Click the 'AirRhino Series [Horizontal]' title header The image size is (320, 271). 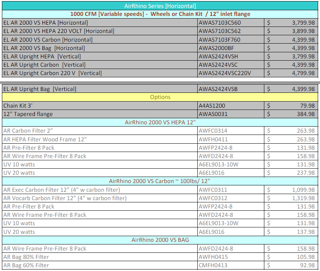[x=160, y=6]
